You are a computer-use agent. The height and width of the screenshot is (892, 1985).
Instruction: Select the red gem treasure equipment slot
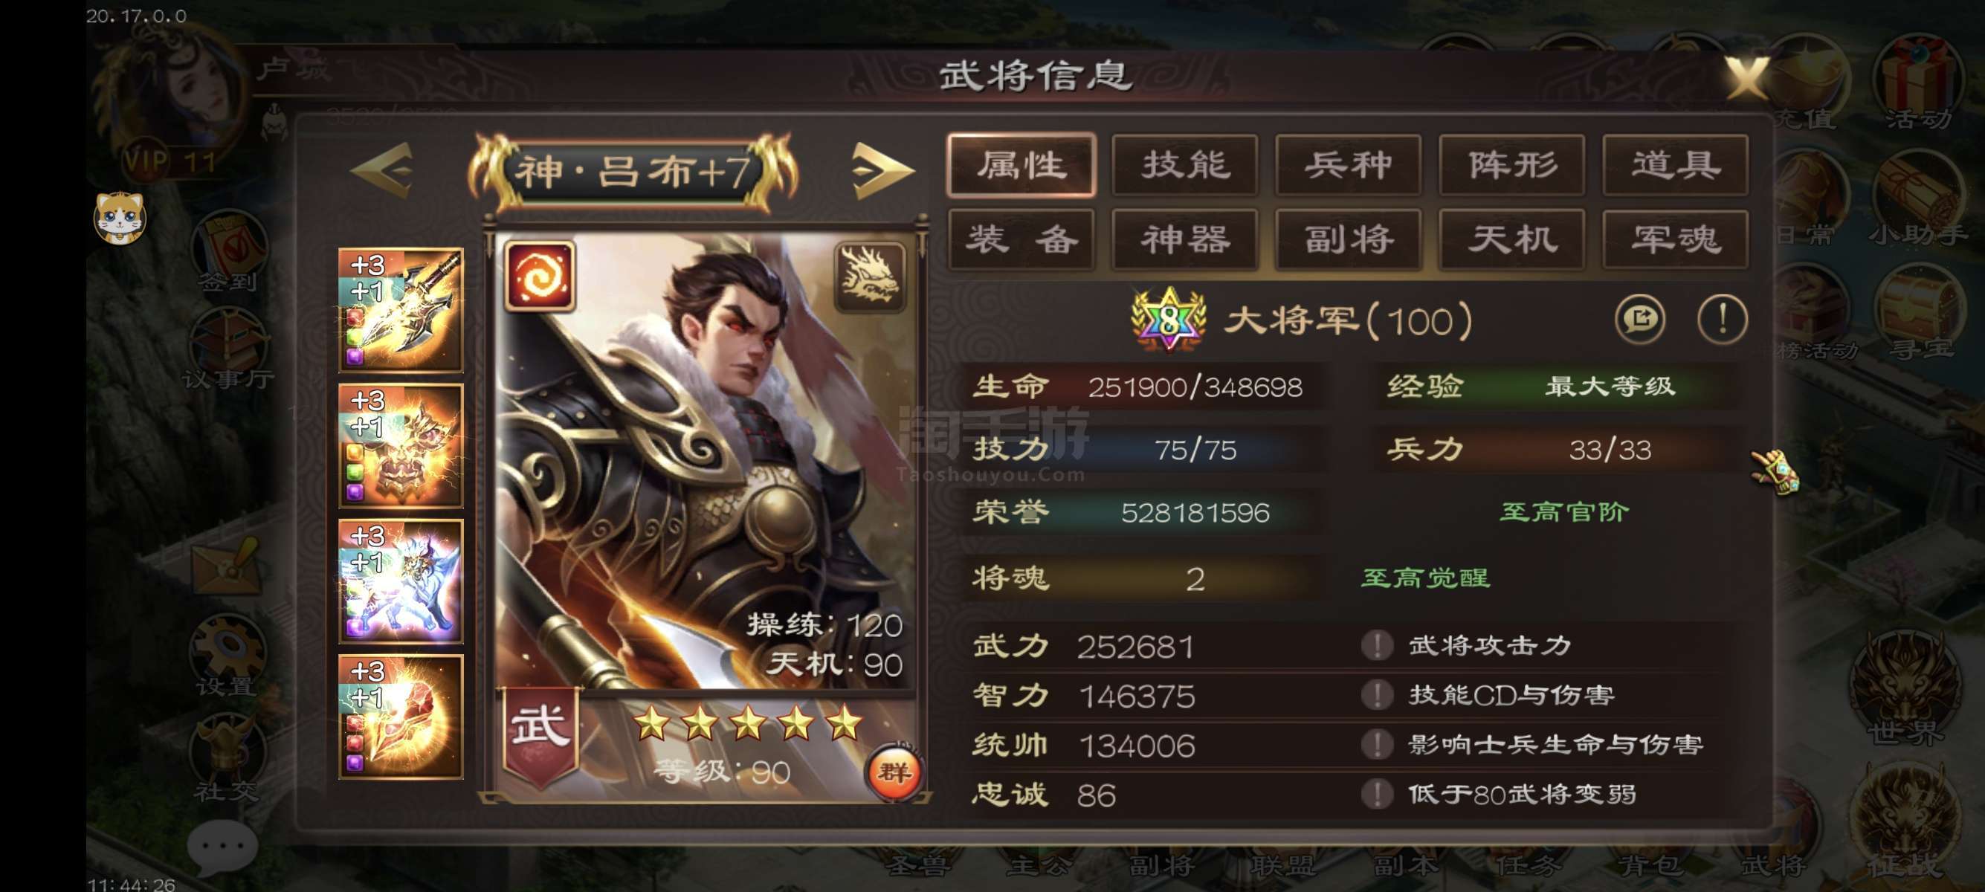click(401, 717)
